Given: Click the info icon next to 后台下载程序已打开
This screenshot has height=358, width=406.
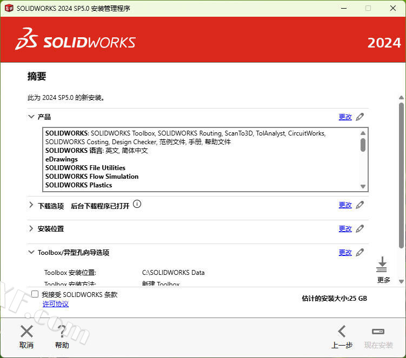Looking at the screenshot, I should [137, 204].
